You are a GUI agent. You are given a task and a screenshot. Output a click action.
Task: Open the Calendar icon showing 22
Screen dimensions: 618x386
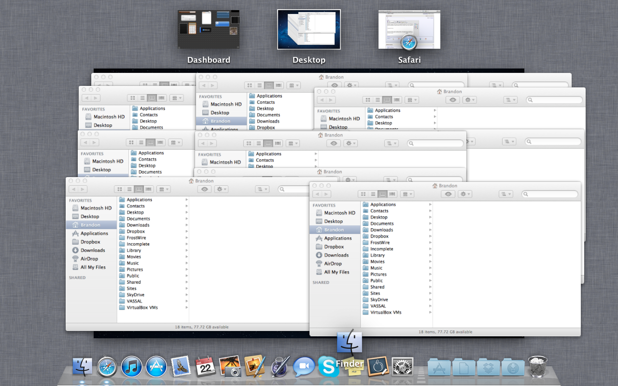click(205, 367)
